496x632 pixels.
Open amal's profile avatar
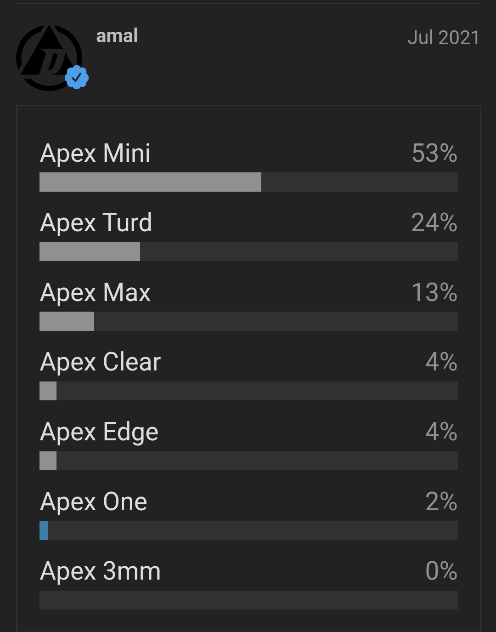point(49,58)
